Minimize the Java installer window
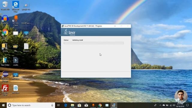192x108 pixels. (115, 26)
